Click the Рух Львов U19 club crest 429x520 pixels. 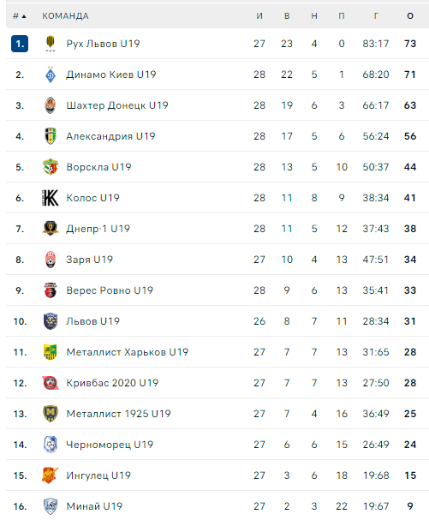tap(51, 44)
